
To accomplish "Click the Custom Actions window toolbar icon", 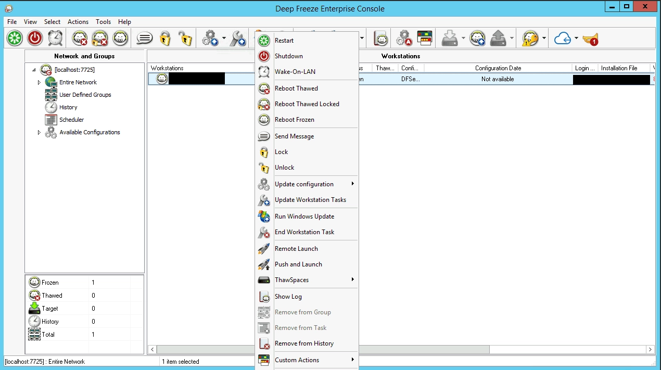I will pos(425,38).
